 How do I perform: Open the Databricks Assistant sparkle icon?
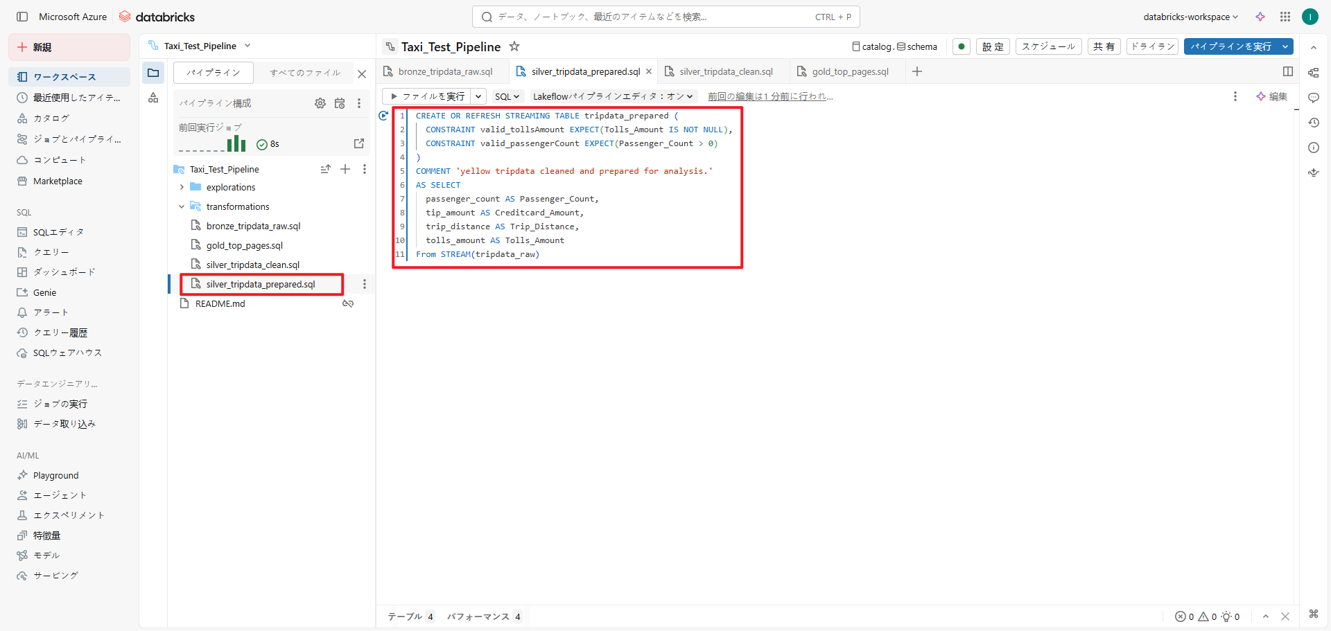click(x=1260, y=17)
